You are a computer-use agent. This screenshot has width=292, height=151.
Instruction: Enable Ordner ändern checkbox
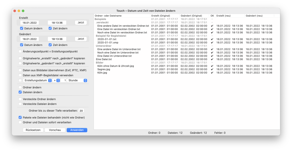[x=20, y=87]
